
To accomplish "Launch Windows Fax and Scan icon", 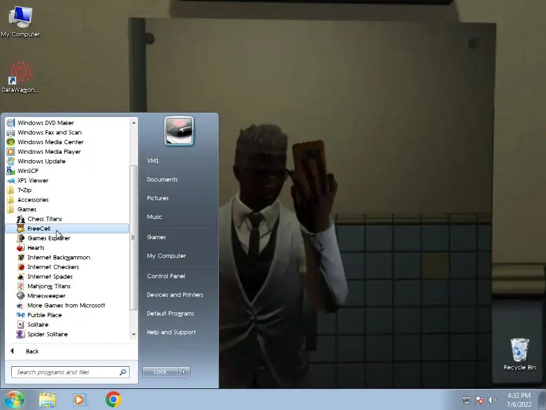I will pos(11,132).
